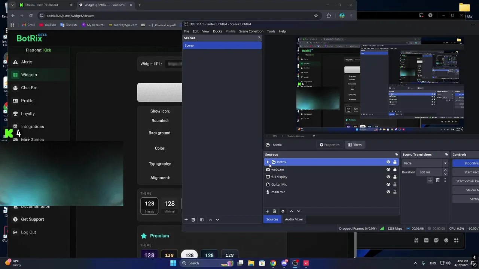The width and height of the screenshot is (479, 269).
Task: Select the Classic 128 theme
Action: (149, 206)
